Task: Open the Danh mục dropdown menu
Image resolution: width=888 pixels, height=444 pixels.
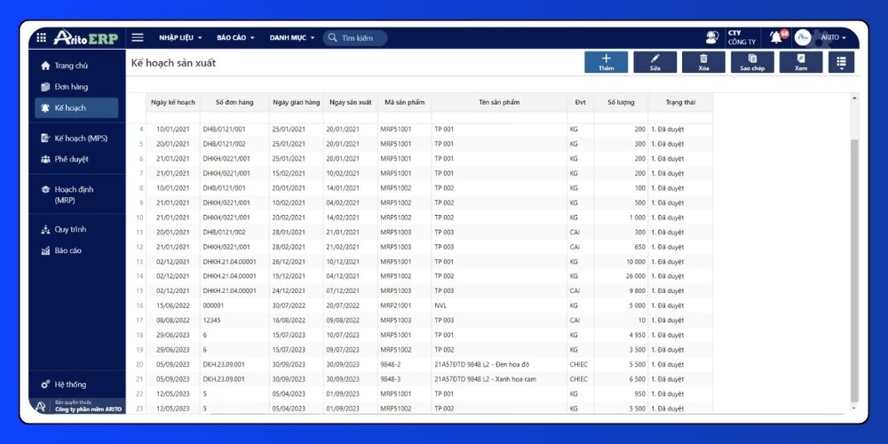Action: click(x=292, y=38)
